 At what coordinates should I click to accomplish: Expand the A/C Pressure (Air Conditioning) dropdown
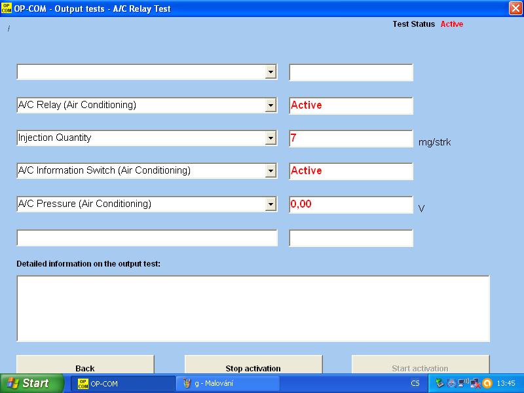pos(271,204)
